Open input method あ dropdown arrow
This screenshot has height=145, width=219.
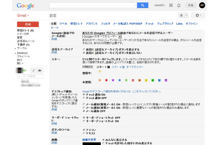tap(186, 15)
